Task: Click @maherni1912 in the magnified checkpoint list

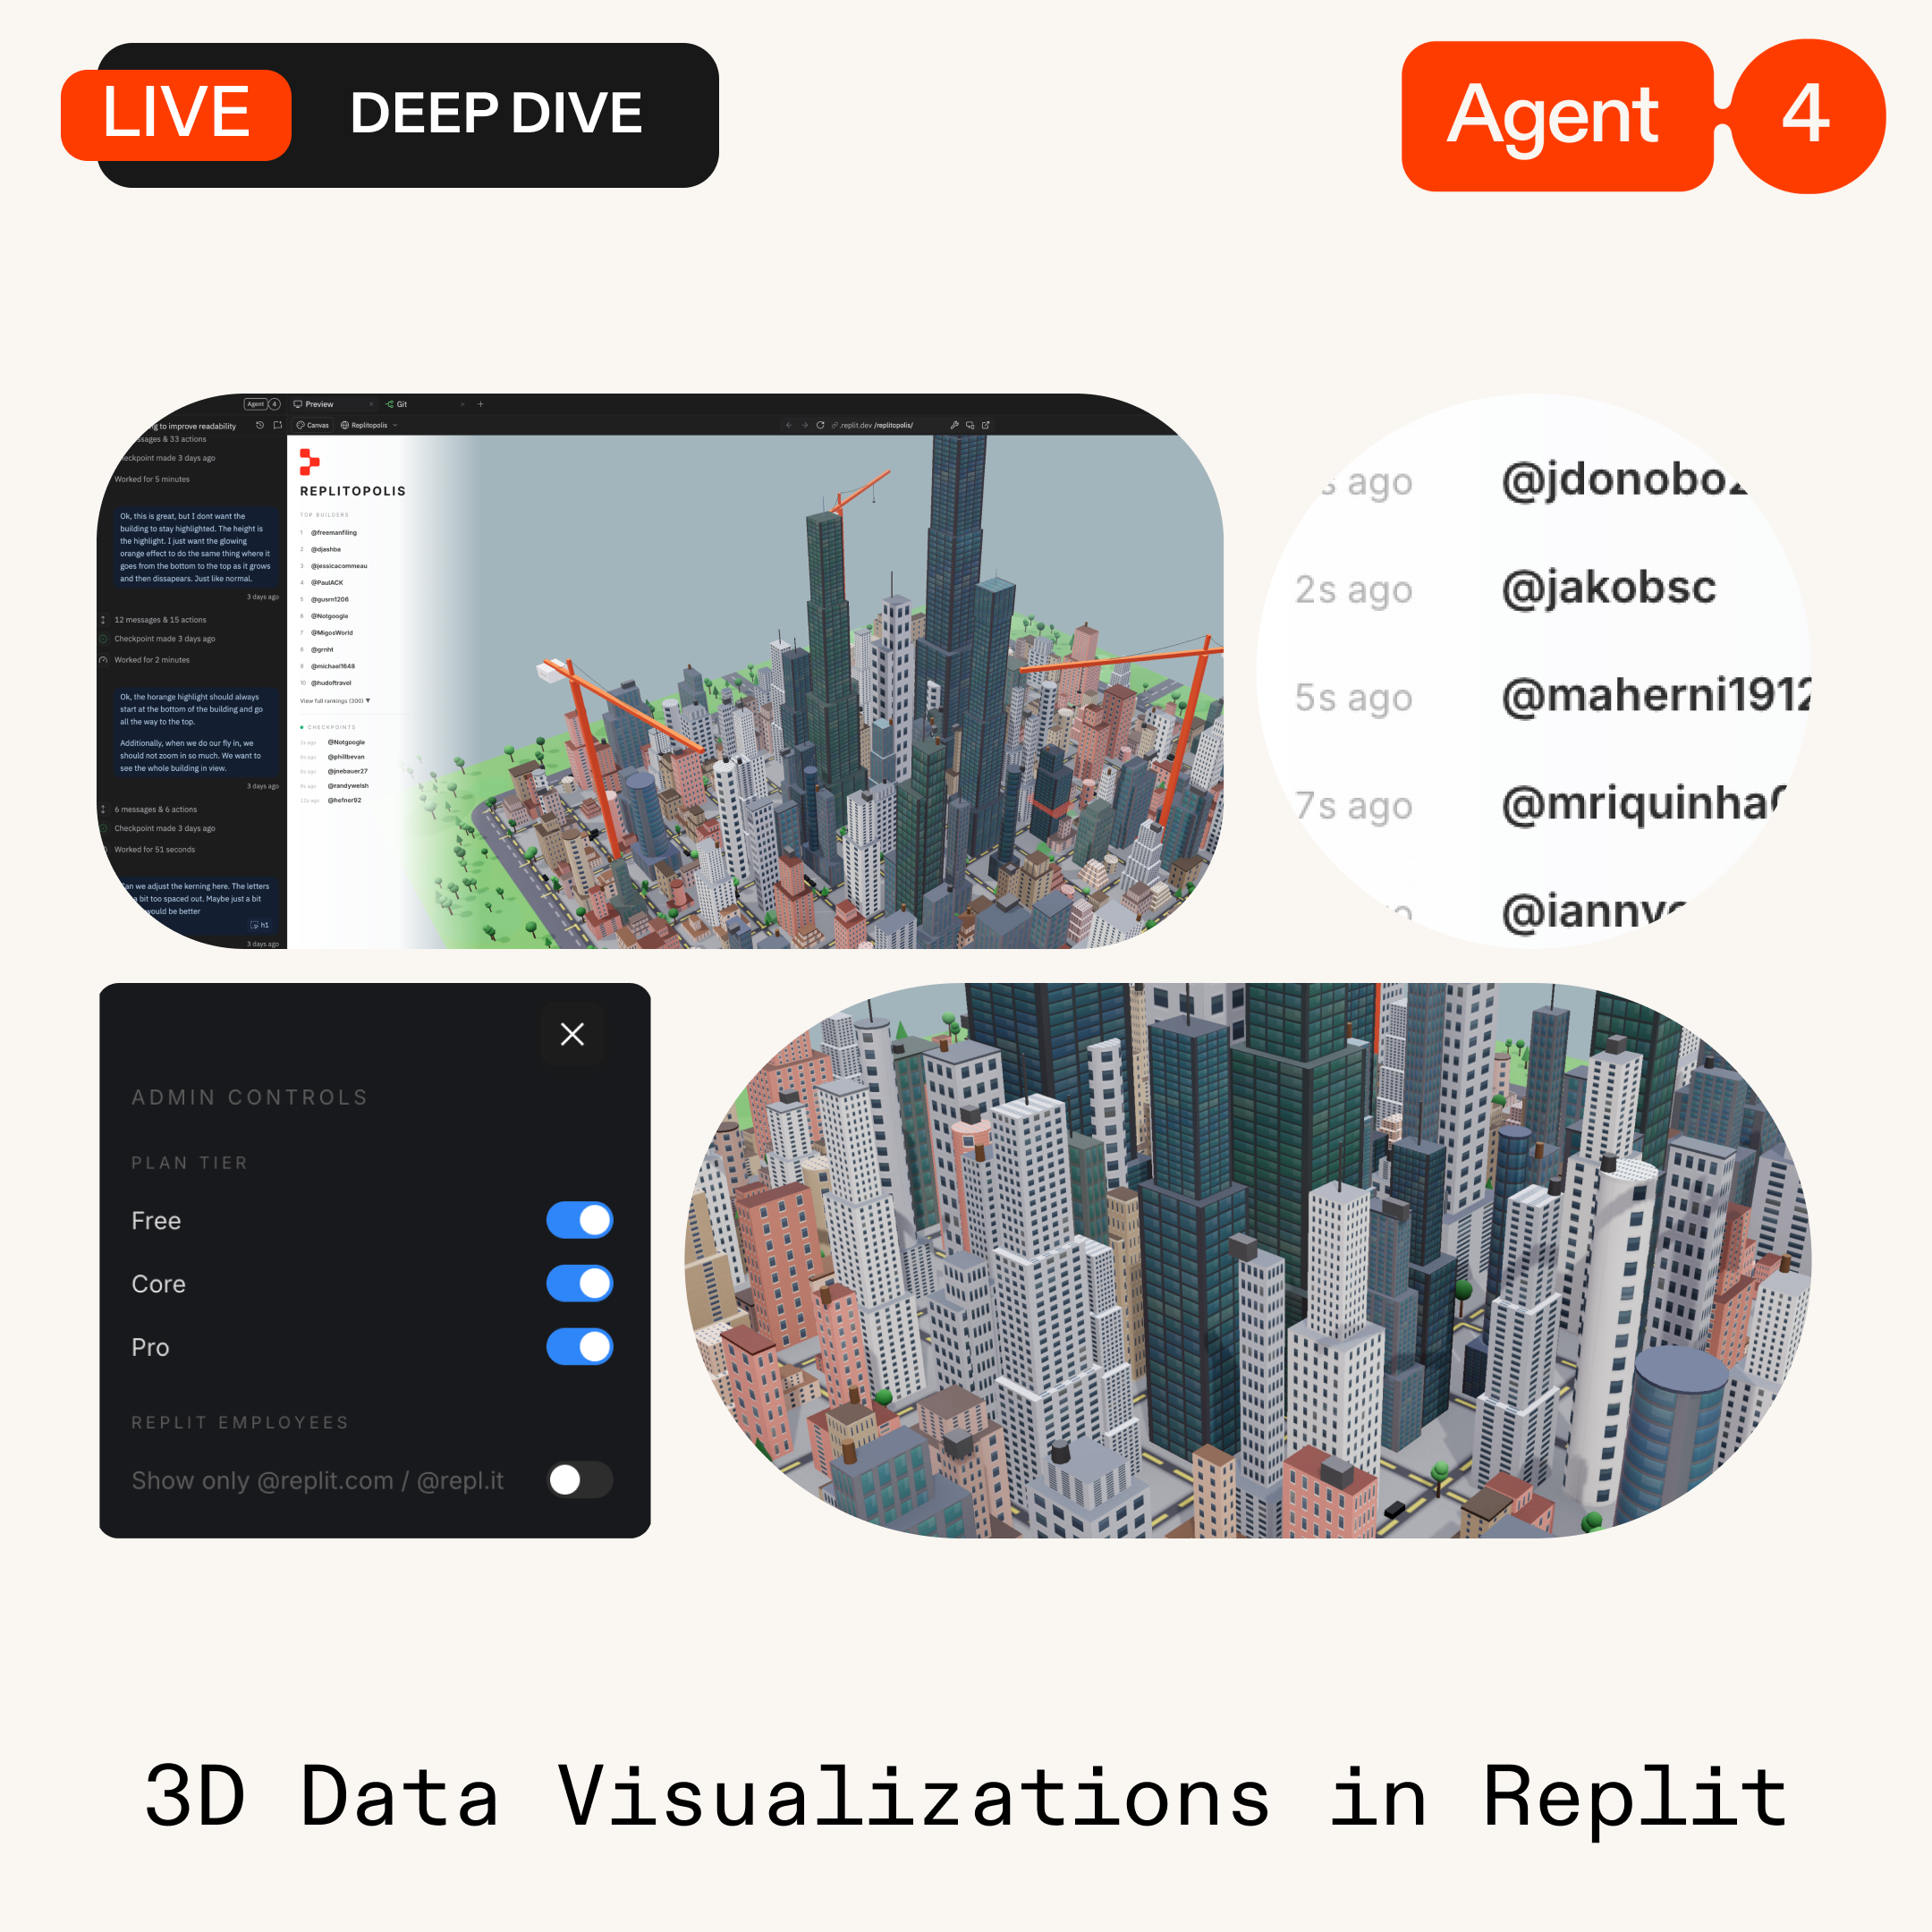Action: 1655,696
